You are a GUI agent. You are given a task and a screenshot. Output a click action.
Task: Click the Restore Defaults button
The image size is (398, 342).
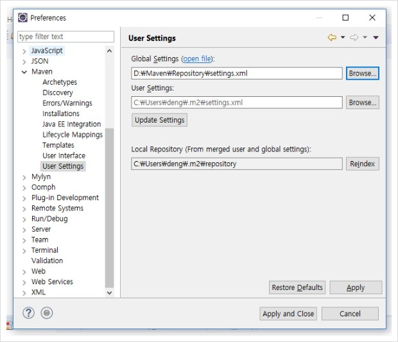click(x=297, y=287)
